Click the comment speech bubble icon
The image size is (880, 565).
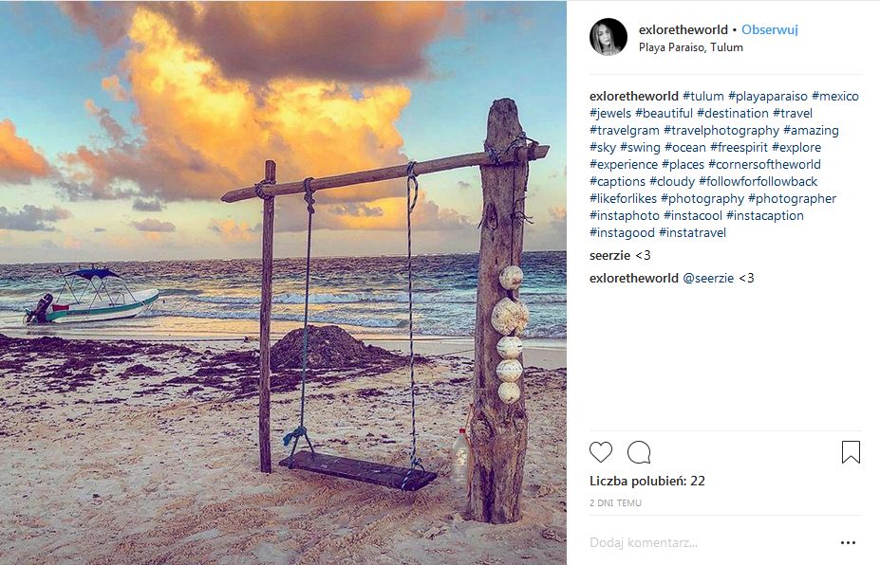click(639, 452)
